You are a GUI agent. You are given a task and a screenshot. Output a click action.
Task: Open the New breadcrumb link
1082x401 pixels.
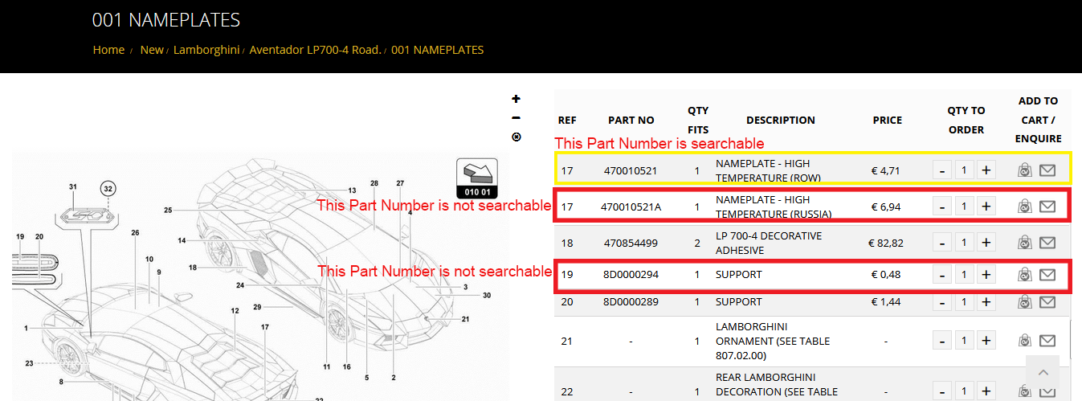152,50
